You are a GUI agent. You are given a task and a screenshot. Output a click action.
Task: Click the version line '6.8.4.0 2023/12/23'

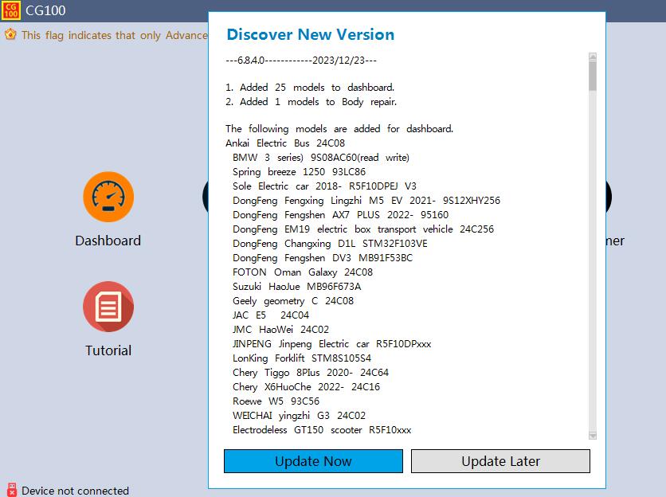point(301,61)
